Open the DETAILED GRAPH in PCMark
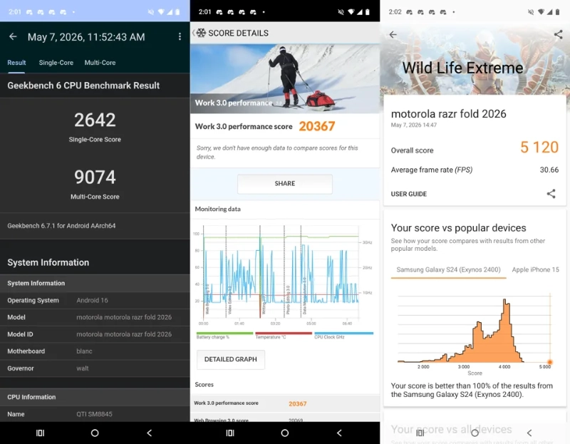The height and width of the screenshot is (444, 570). 231,359
